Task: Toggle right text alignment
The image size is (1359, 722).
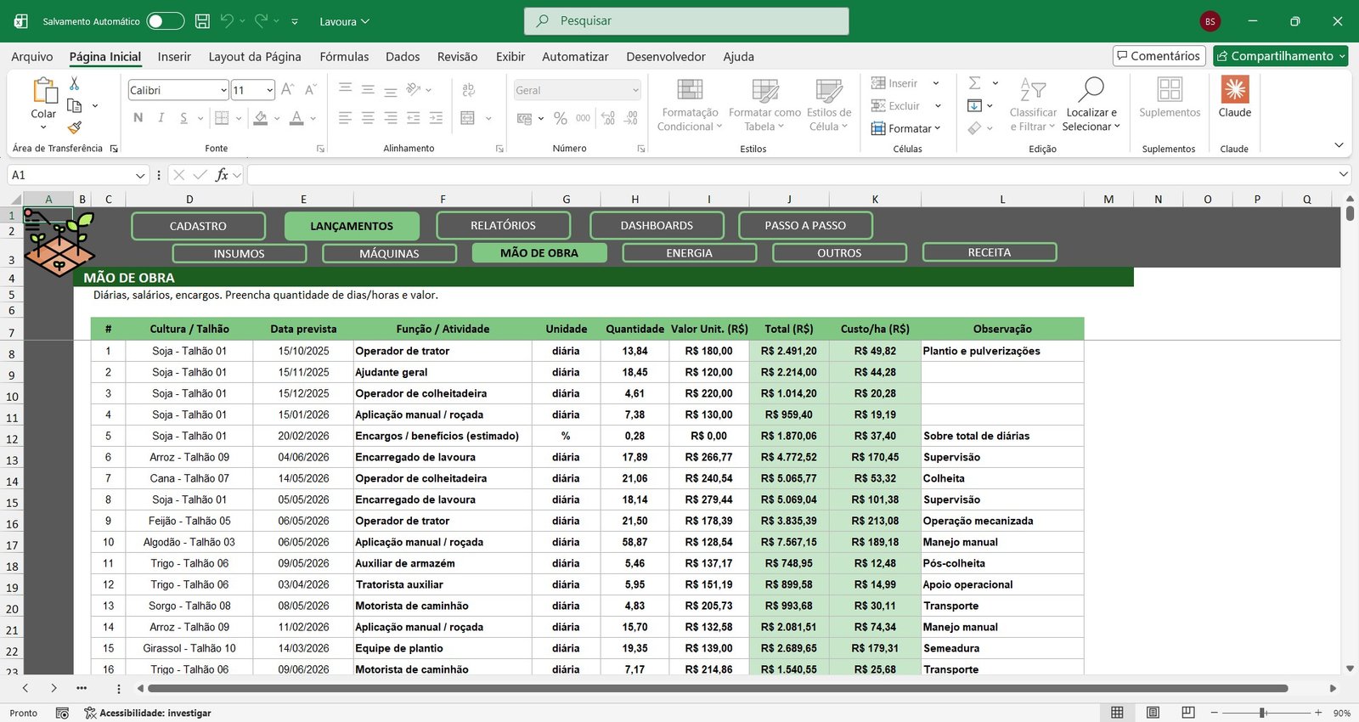Action: coord(391,118)
